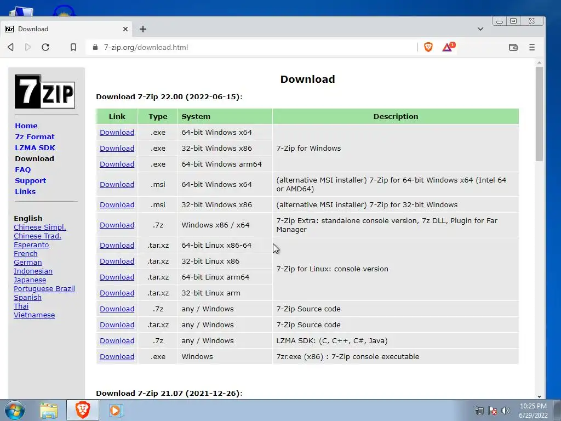561x421 pixels.
Task: Go back using the browser back arrow
Action: (x=11, y=47)
